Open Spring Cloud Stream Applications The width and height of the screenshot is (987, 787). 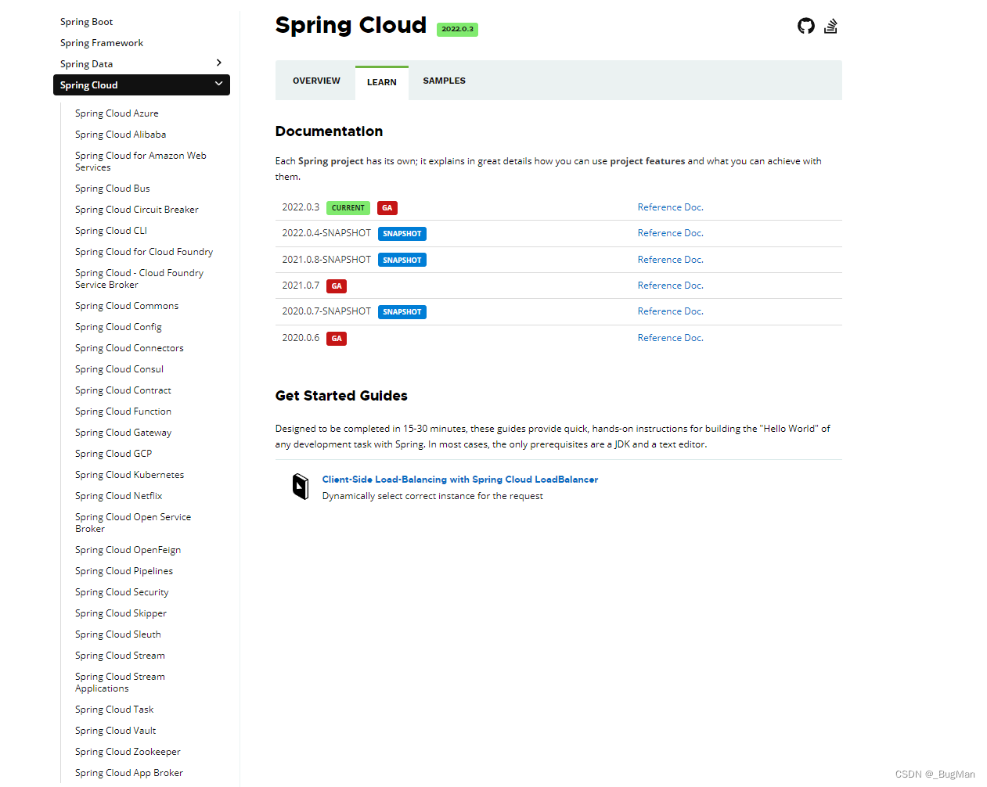coord(120,682)
